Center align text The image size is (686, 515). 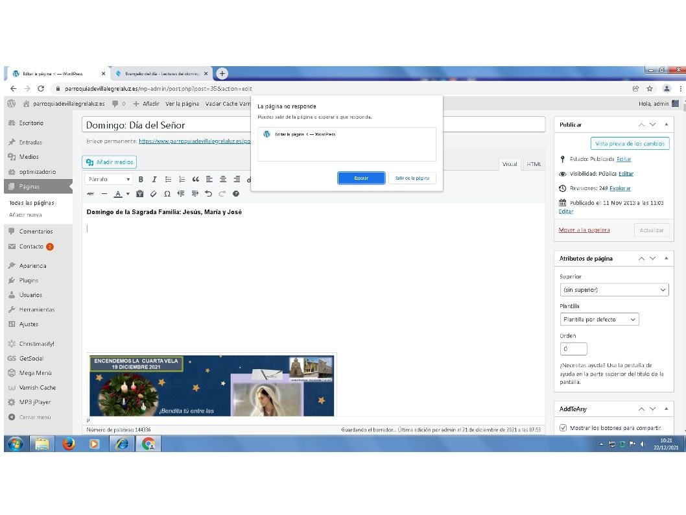coord(222,179)
